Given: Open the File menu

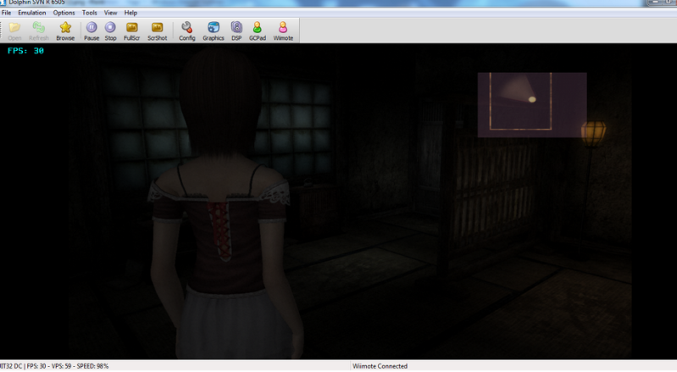Looking at the screenshot, I should [7, 13].
